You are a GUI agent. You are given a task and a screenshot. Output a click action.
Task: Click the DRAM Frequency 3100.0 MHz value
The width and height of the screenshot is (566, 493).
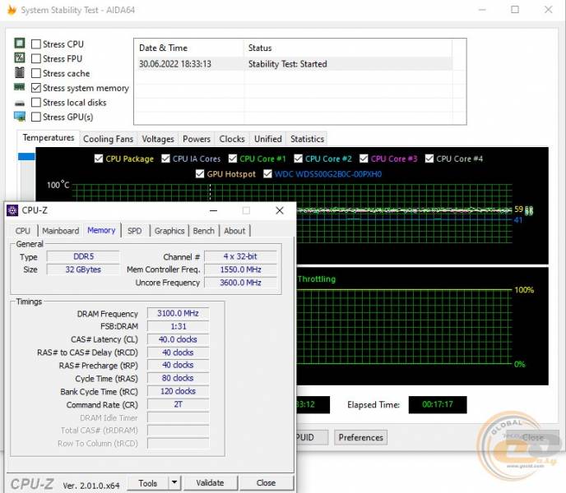tap(178, 313)
